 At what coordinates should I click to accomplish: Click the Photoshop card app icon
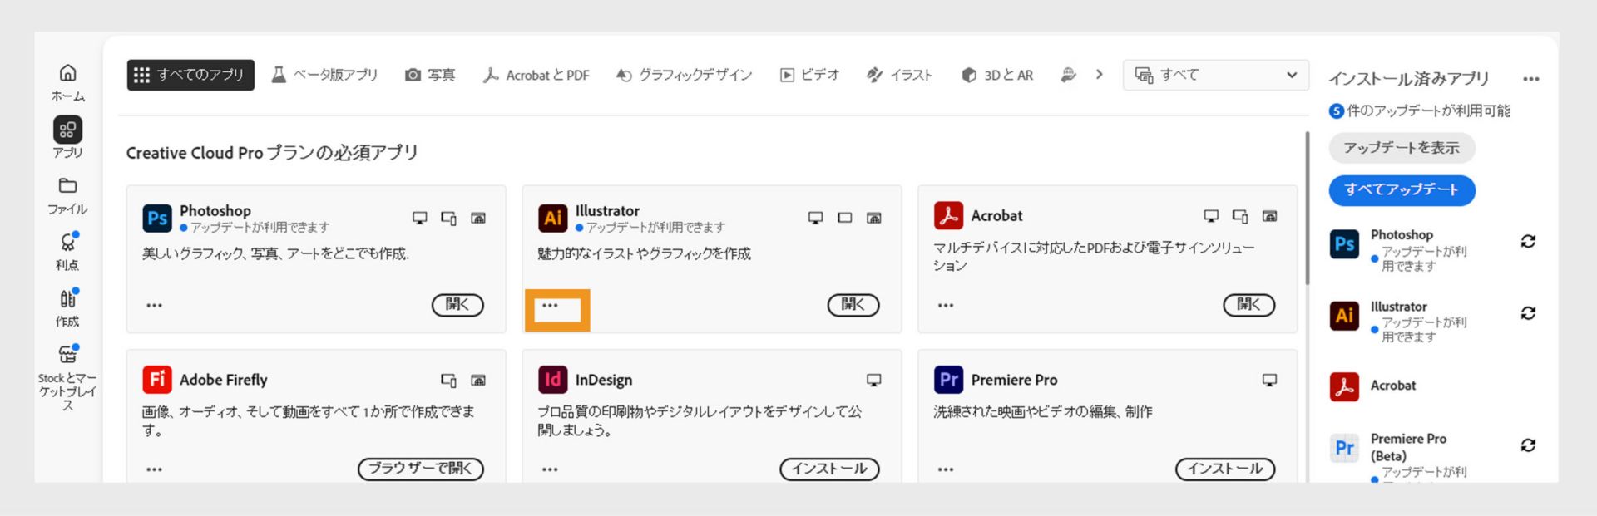tap(157, 218)
